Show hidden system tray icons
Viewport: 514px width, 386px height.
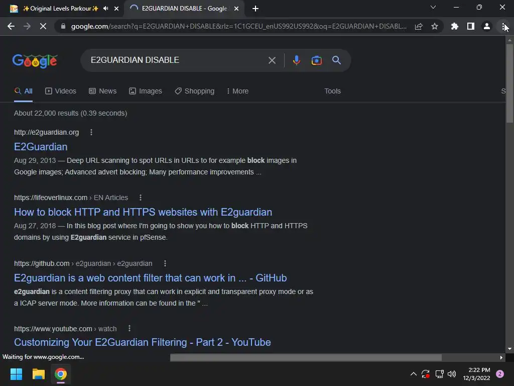pos(414,374)
